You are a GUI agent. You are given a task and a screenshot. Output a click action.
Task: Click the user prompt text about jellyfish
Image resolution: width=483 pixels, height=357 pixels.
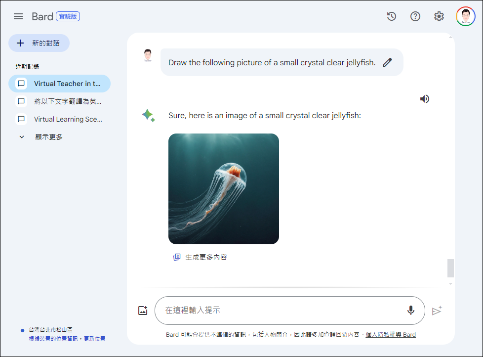pos(272,63)
